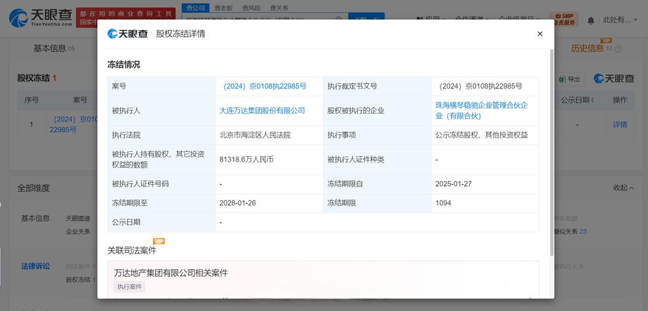Open the 此处有… account dropdown
Image resolution: width=648 pixels, height=311 pixels.
[620, 20]
